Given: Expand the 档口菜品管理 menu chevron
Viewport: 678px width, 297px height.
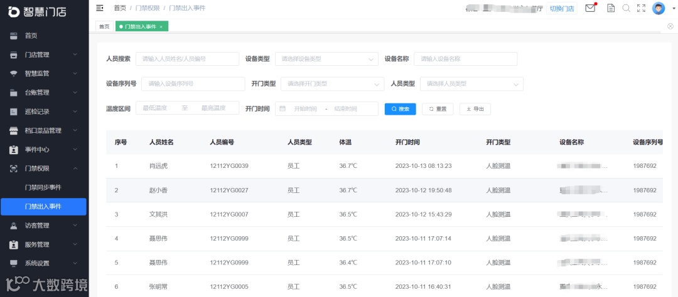Looking at the screenshot, I should [75, 131].
